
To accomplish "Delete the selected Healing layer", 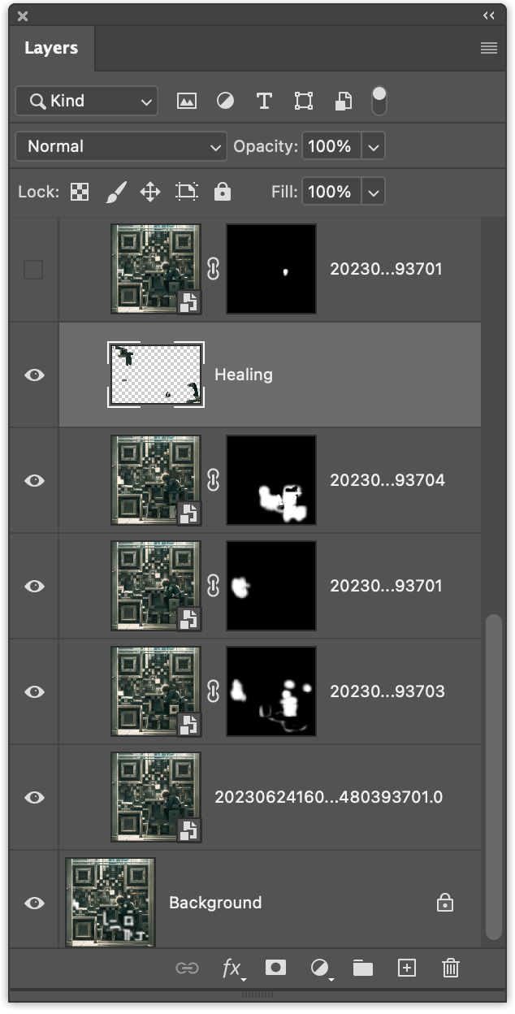I will click(450, 968).
